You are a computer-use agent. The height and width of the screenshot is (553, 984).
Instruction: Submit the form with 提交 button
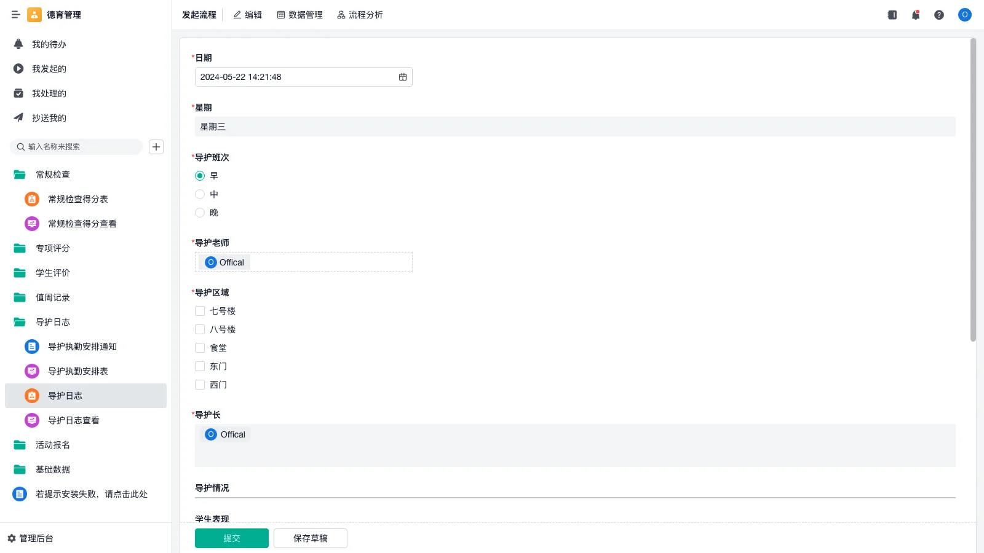tap(231, 538)
